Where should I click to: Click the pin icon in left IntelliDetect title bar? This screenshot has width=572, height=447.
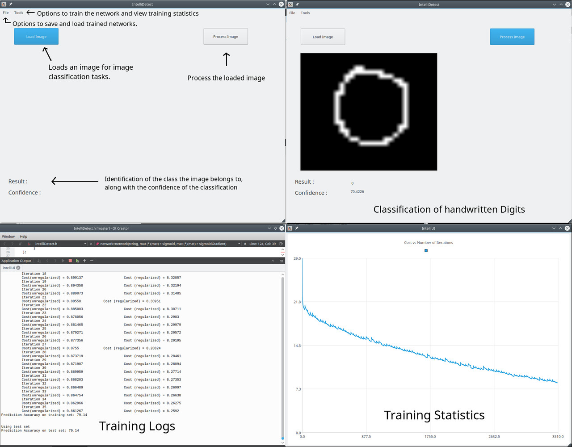click(11, 4)
